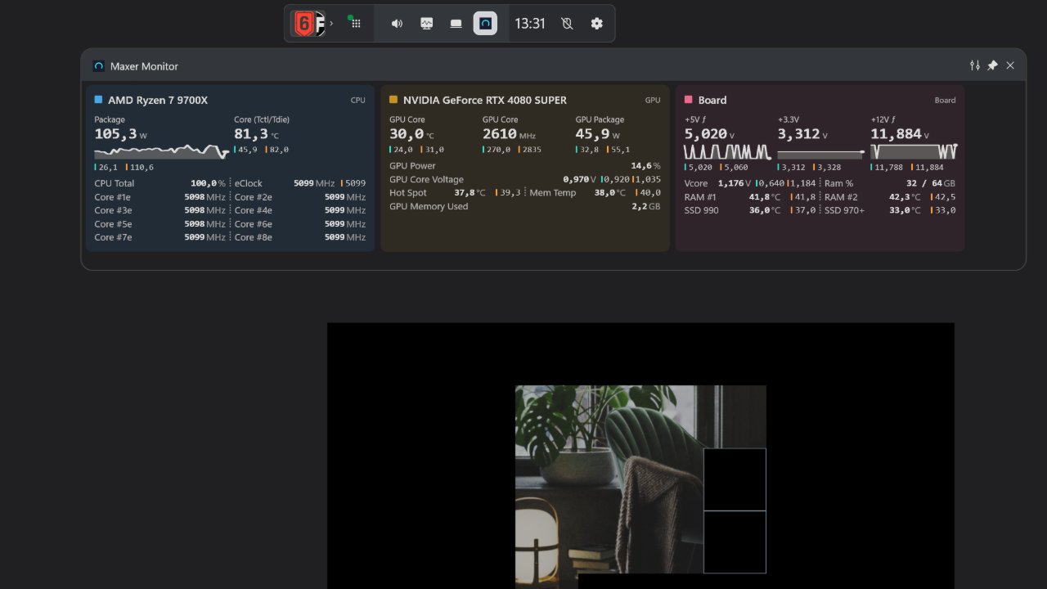Click the Hot Spot 37,8 °C value
Viewport: 1047px width, 589px height.
[x=470, y=193]
